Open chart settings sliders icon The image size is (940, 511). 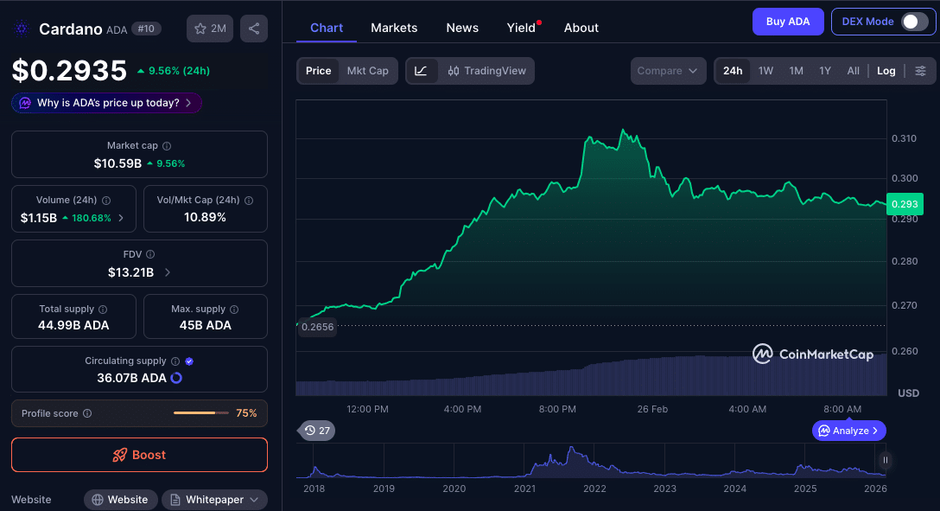pyautogui.click(x=920, y=71)
